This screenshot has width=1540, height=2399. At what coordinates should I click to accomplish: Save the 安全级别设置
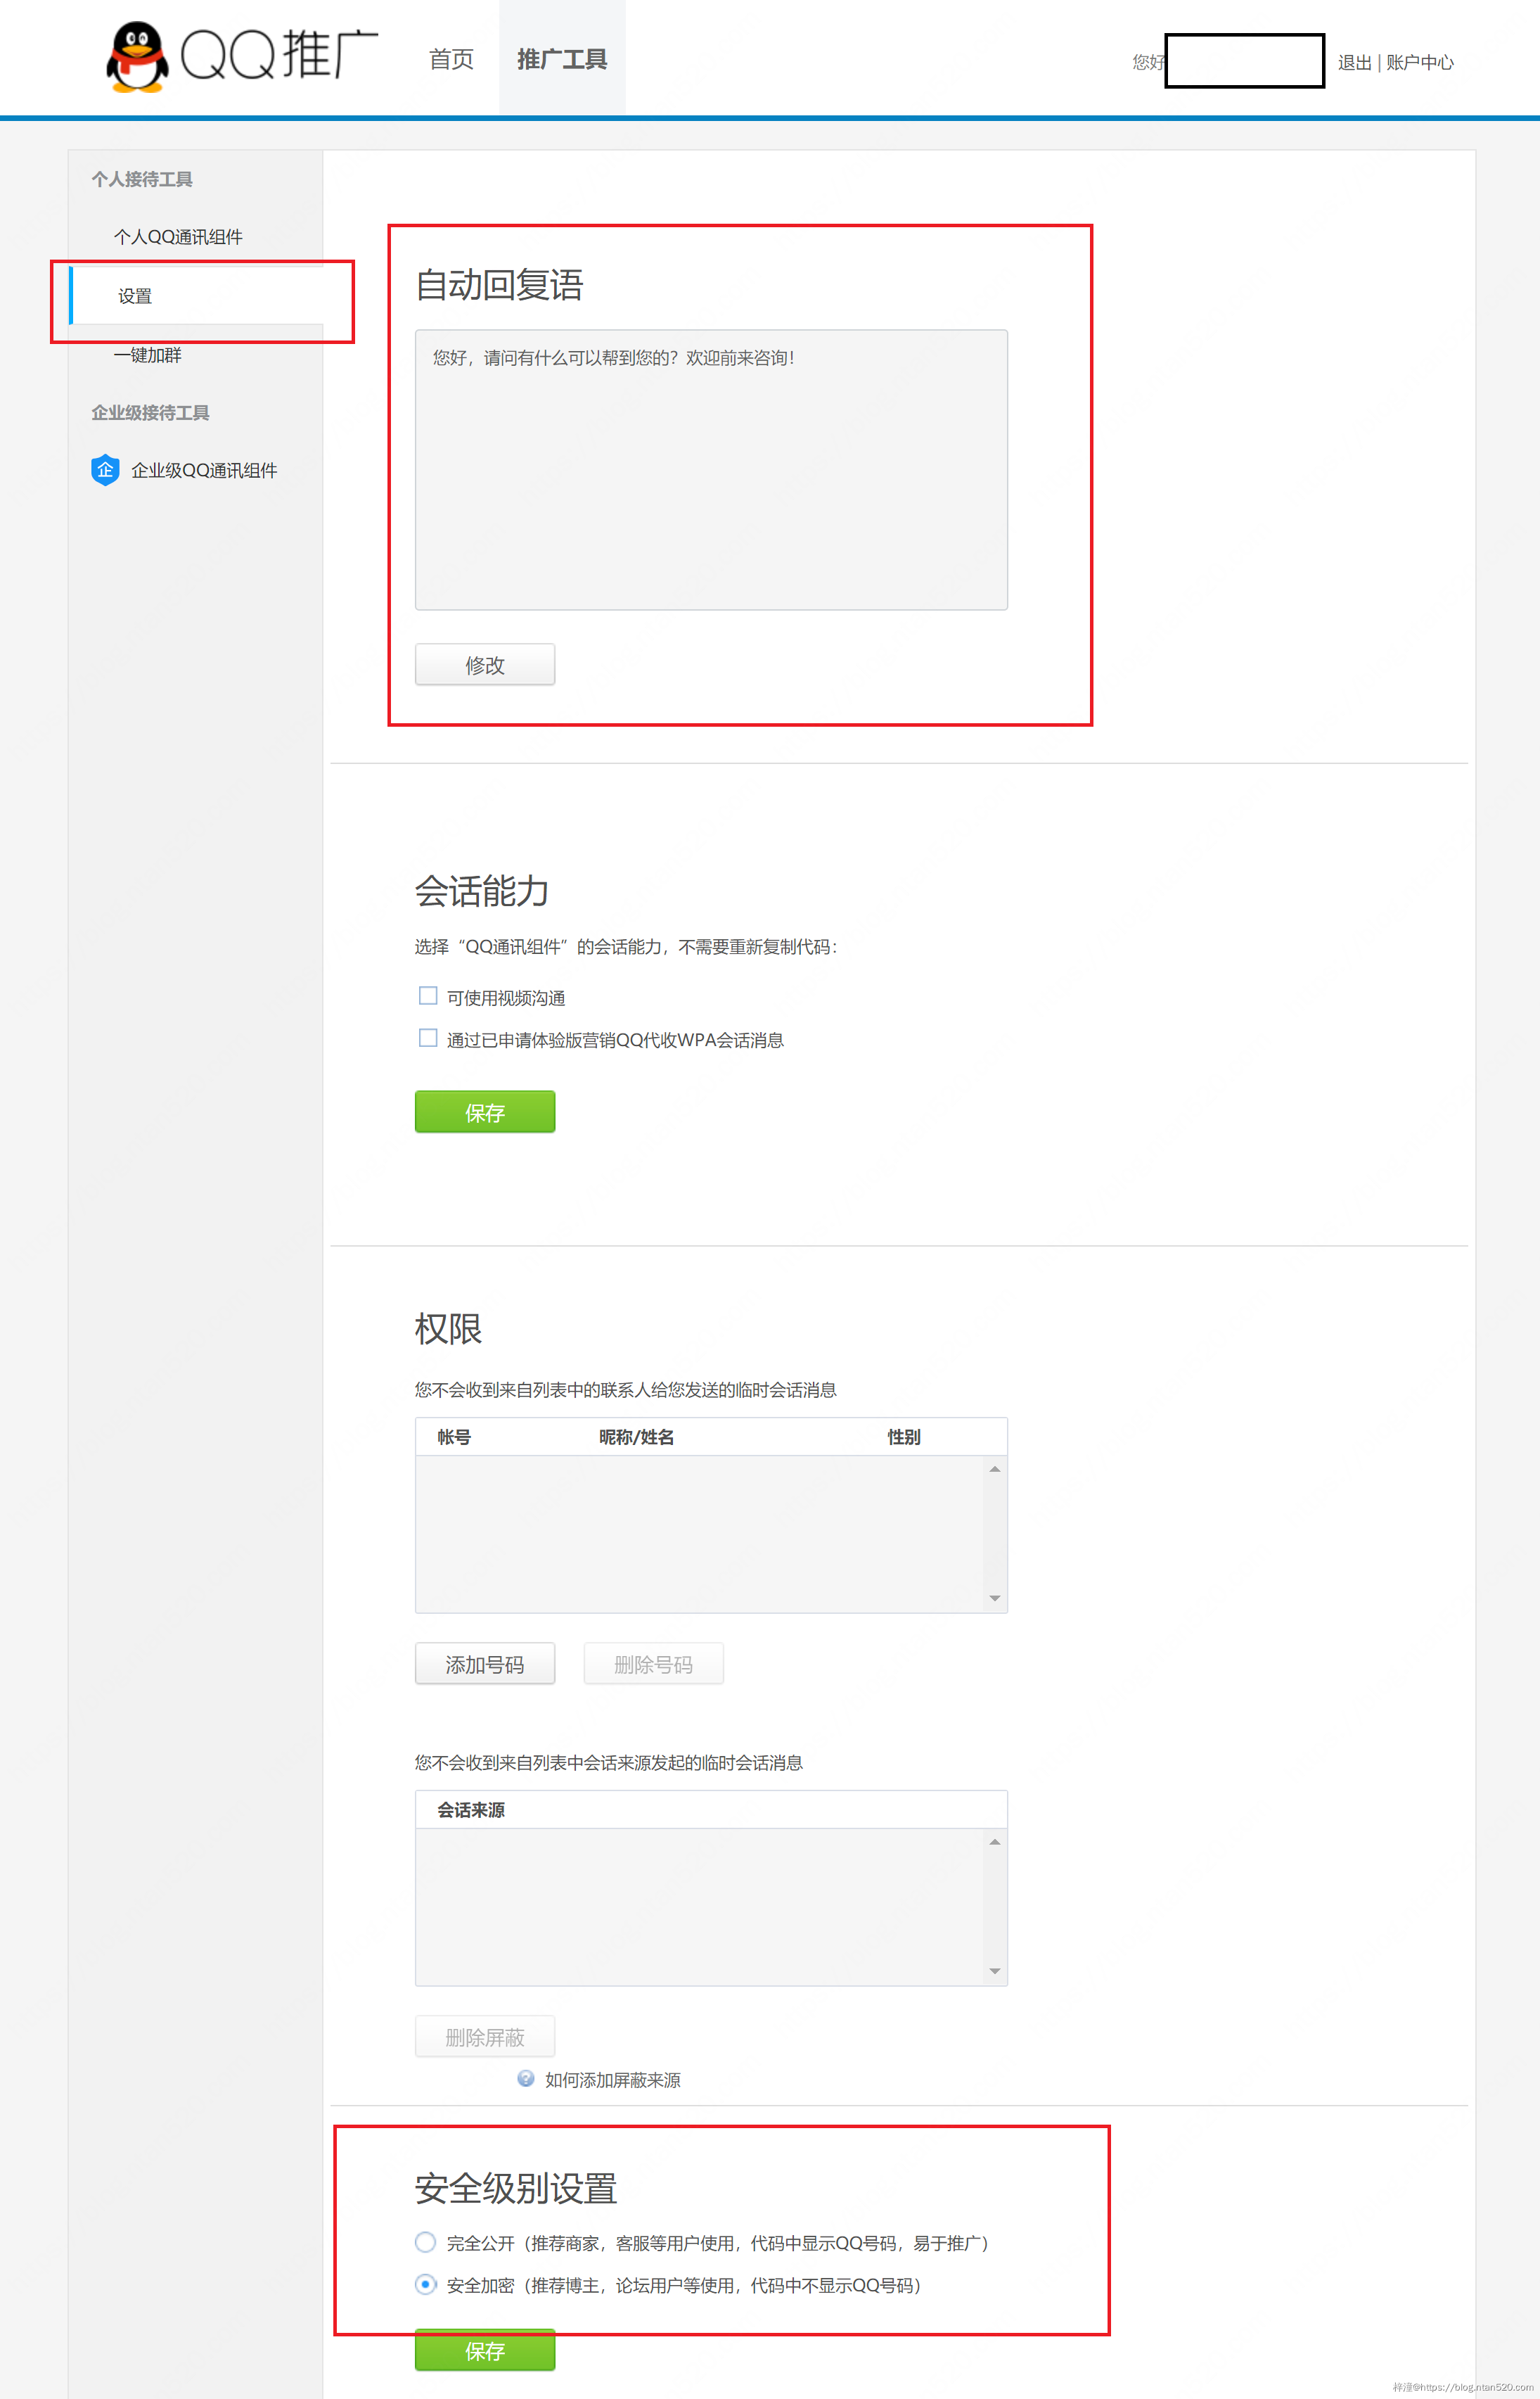pyautogui.click(x=485, y=2350)
